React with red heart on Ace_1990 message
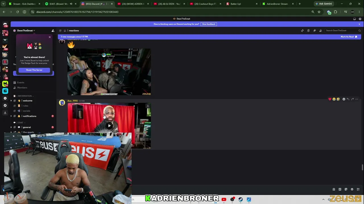The height and width of the screenshot is (204, 364). [x=330, y=99]
